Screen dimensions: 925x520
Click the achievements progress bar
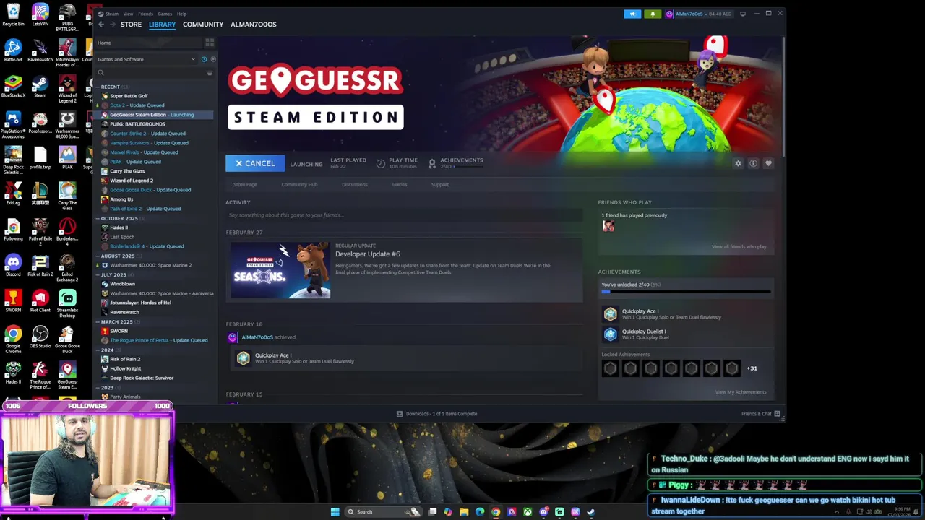686,292
